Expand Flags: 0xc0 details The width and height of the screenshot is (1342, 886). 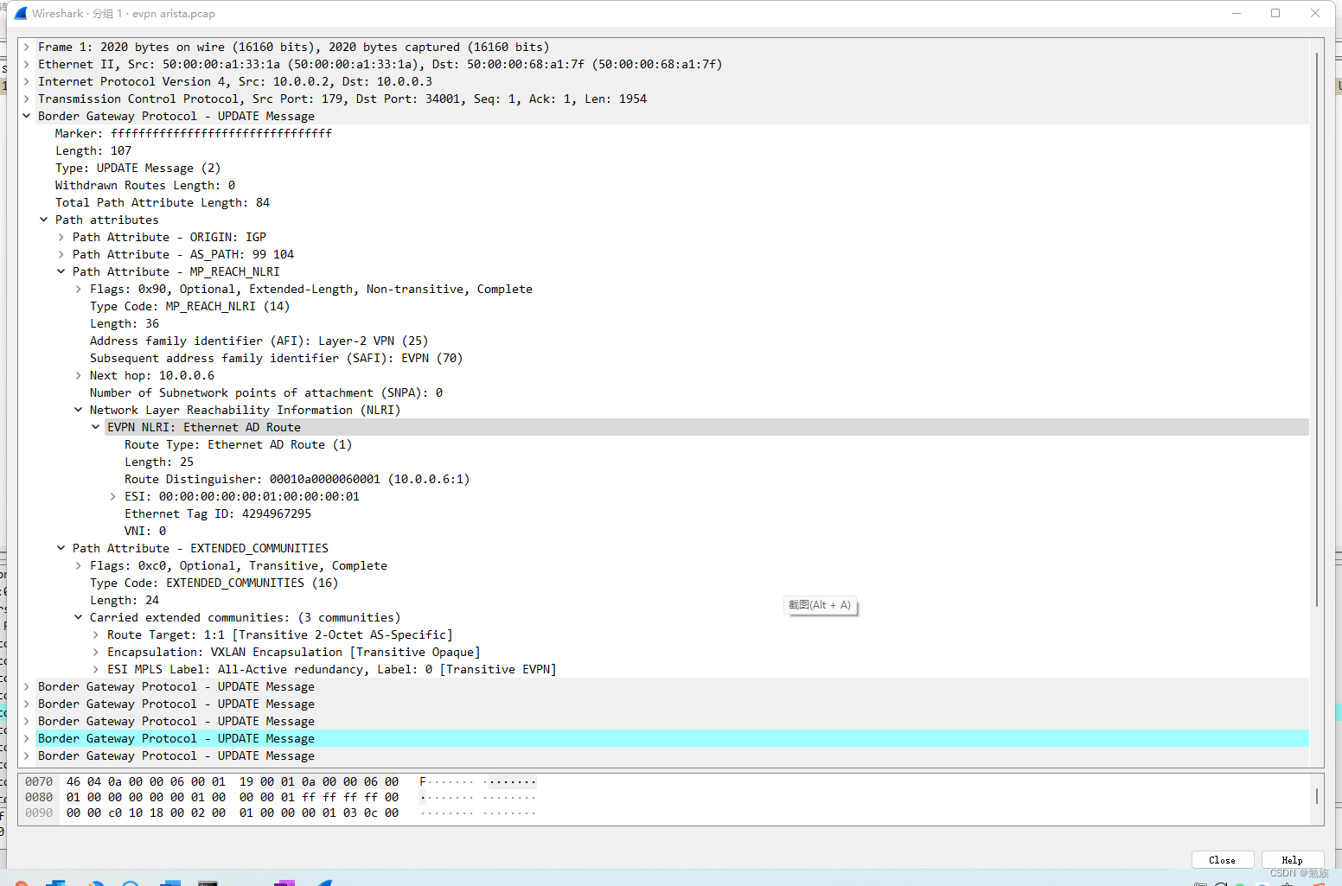click(x=79, y=565)
